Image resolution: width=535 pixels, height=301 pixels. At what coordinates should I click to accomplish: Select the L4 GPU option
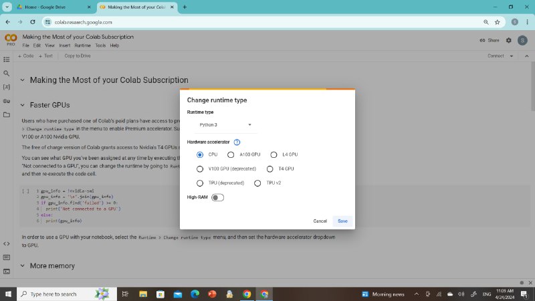click(274, 155)
